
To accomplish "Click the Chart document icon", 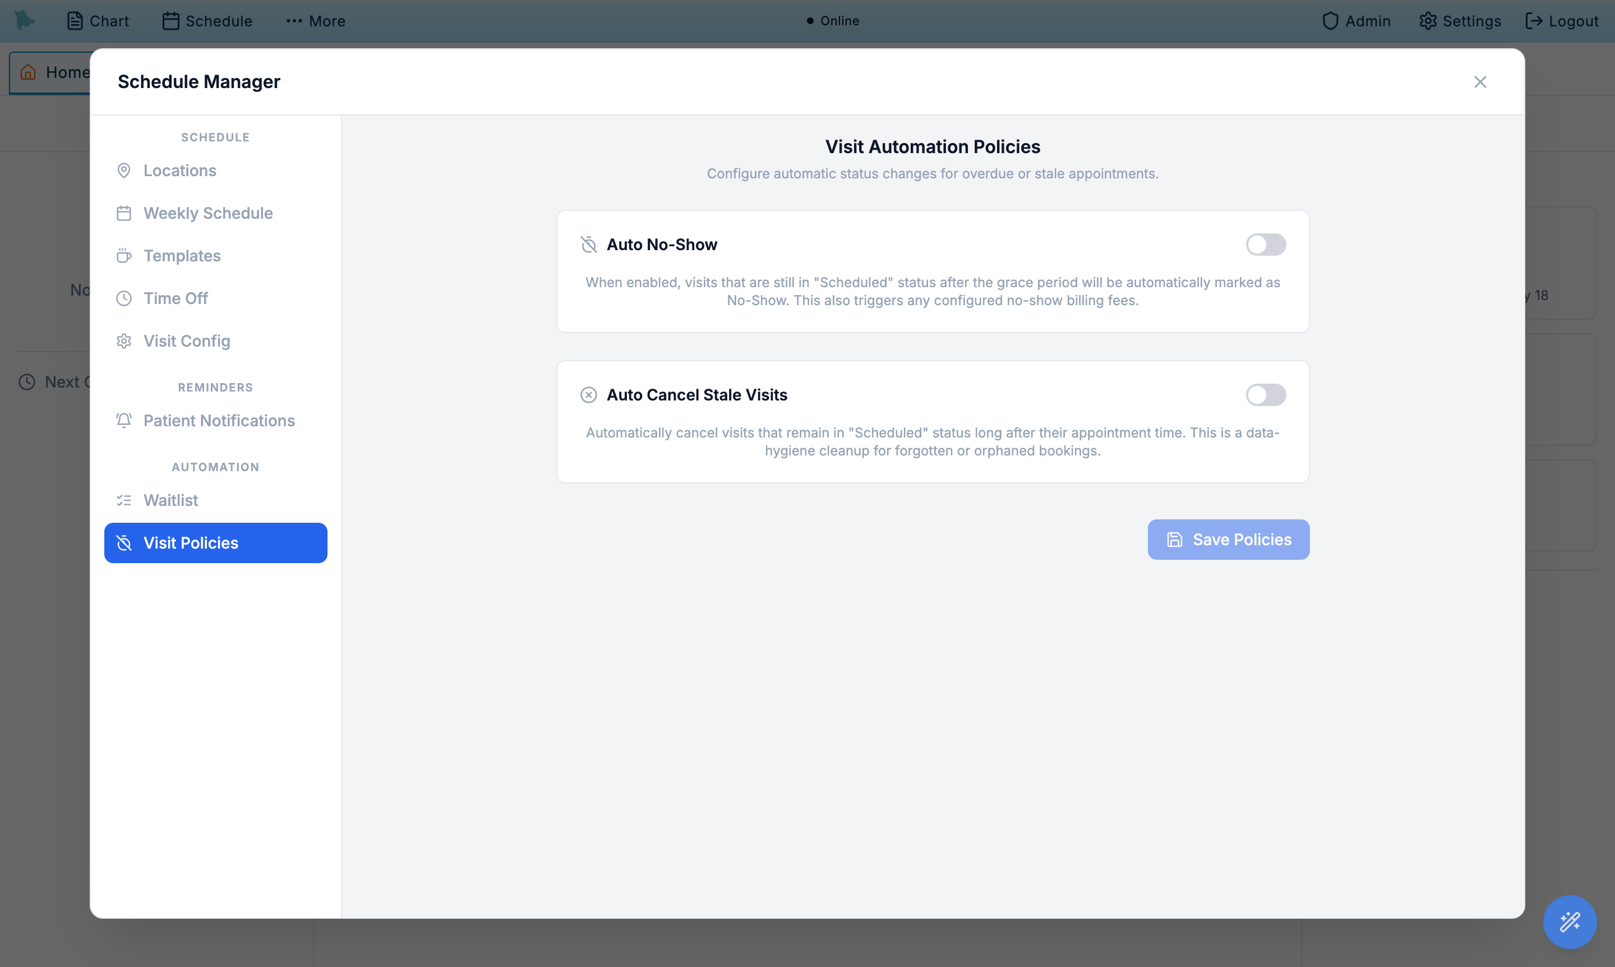I will 75,21.
